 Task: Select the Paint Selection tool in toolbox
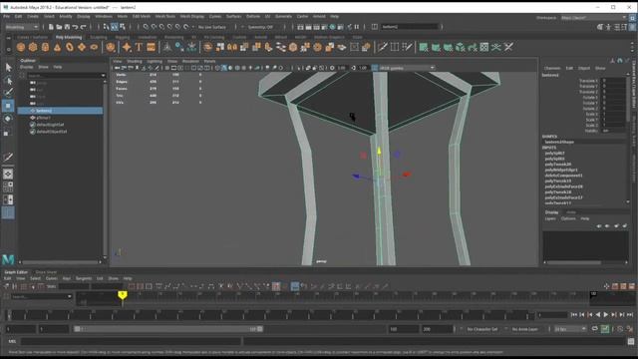tap(8, 93)
